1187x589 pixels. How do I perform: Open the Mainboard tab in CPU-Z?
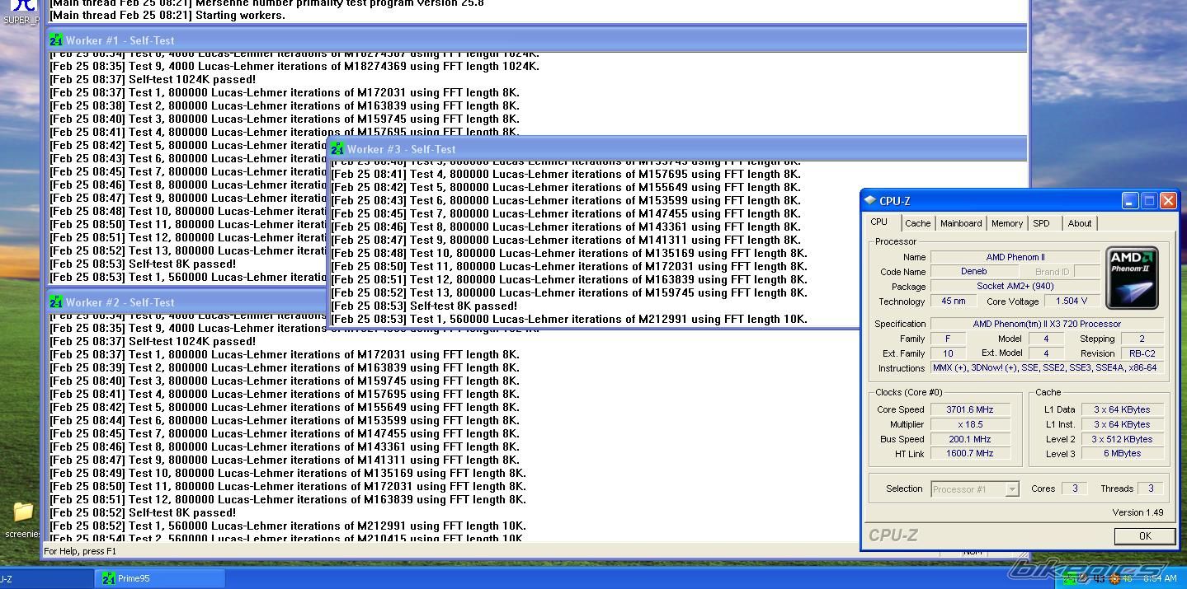pyautogui.click(x=961, y=223)
